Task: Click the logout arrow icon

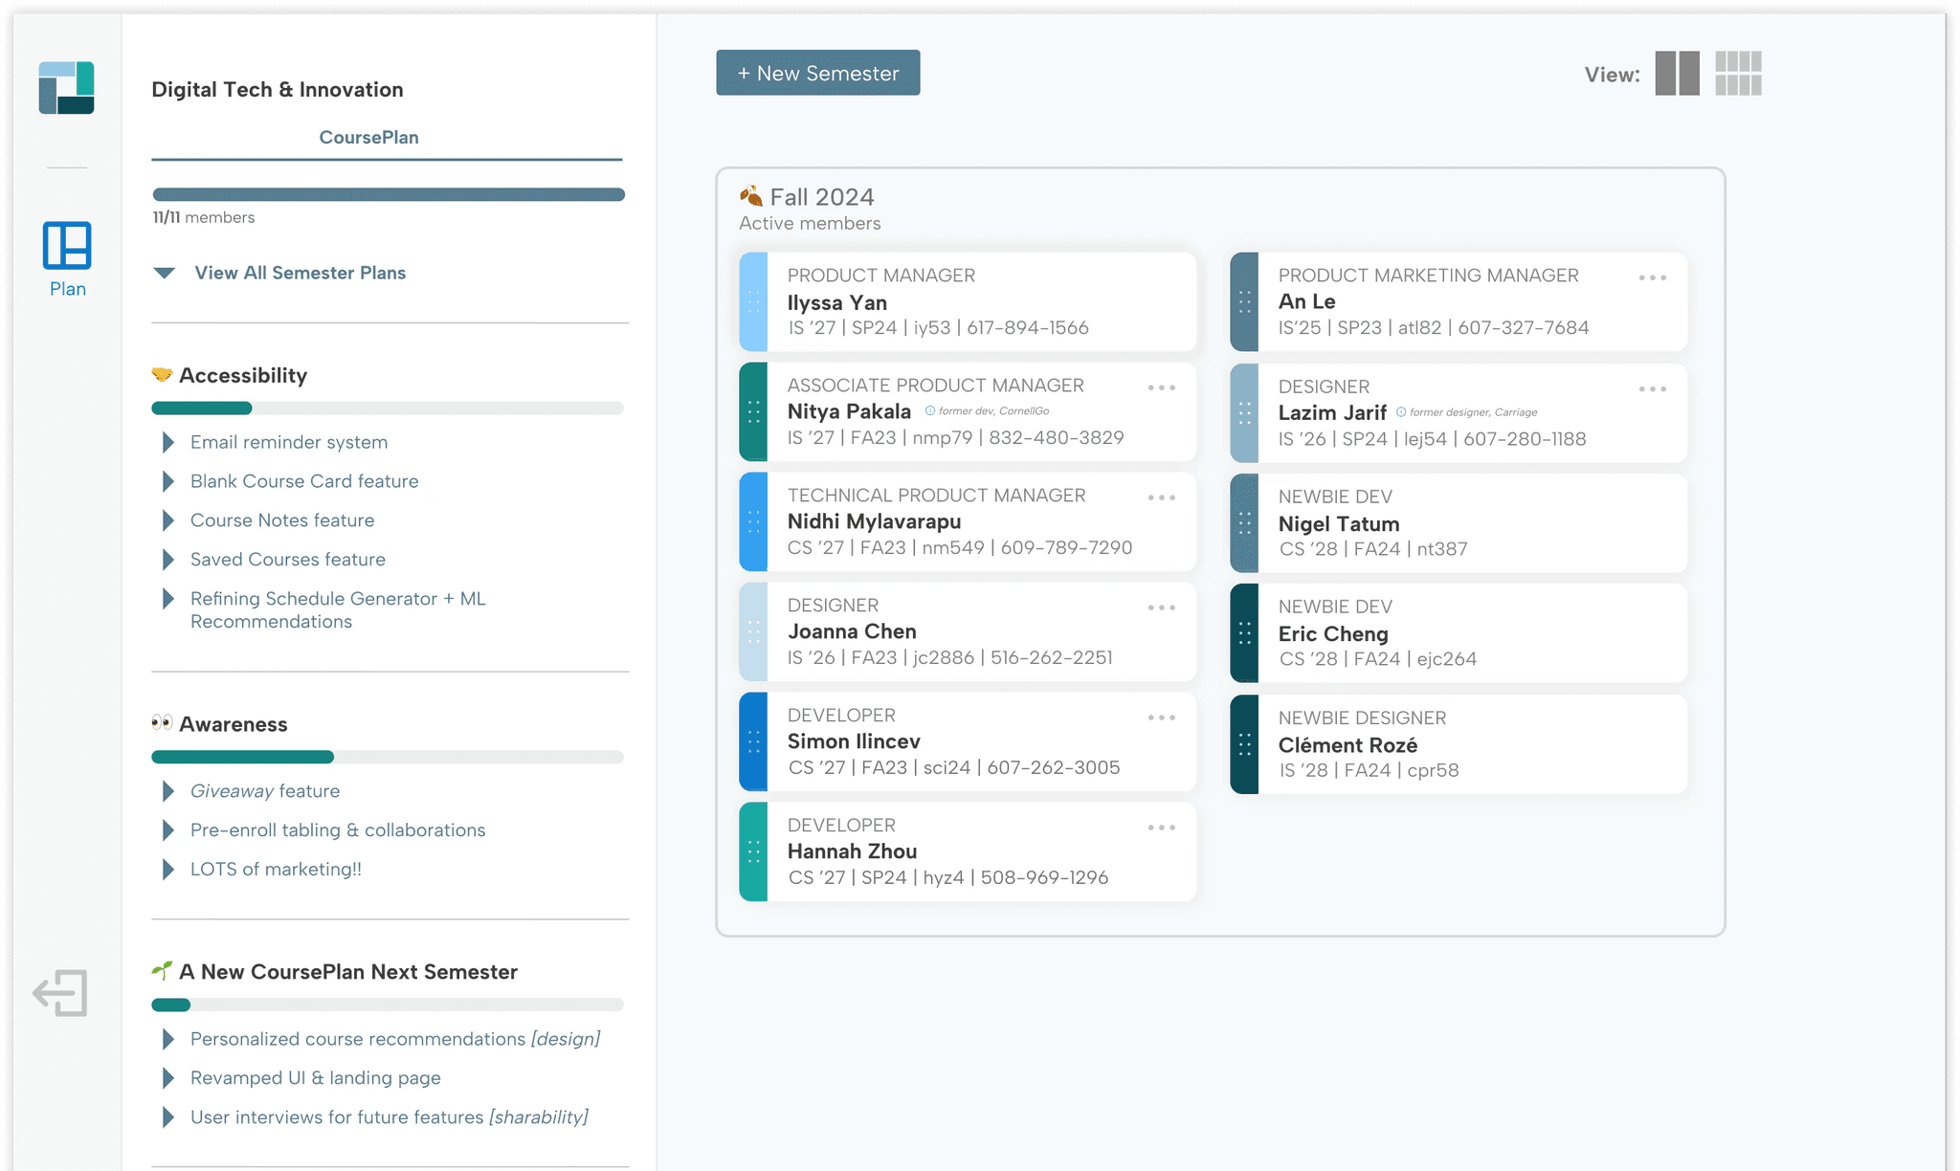Action: [x=60, y=992]
